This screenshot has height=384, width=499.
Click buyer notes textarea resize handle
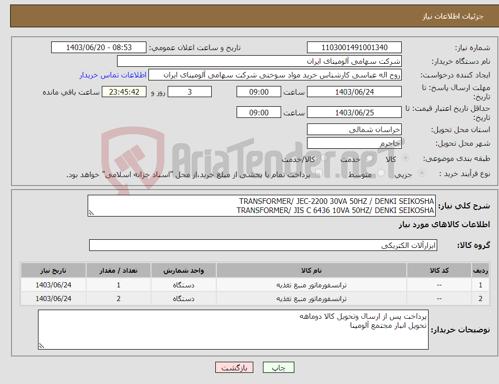[42, 346]
